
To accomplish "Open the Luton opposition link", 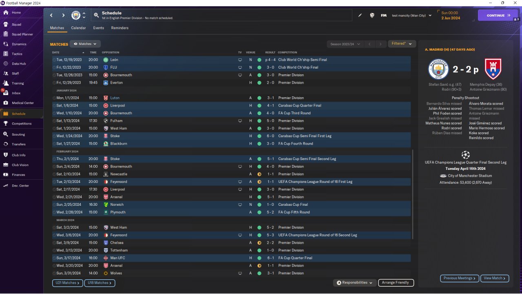I will click(x=115, y=98).
